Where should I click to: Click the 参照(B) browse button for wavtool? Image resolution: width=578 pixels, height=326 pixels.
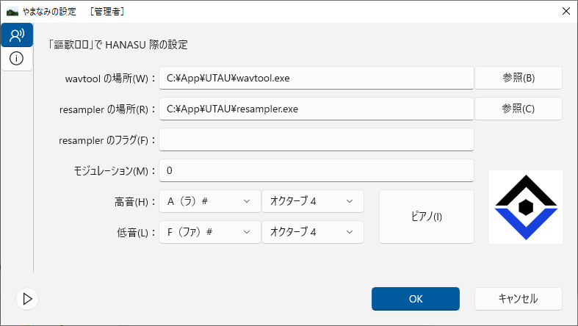pos(519,78)
